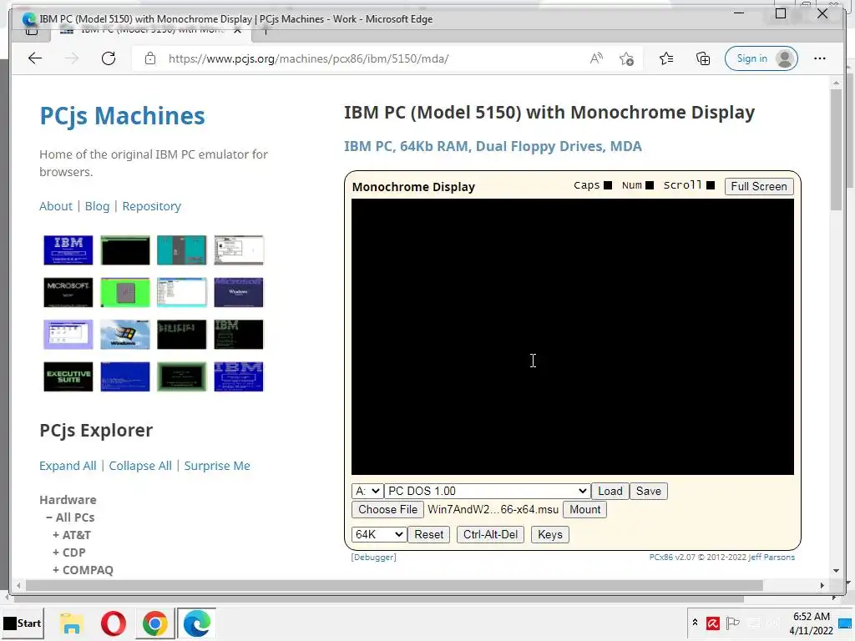Close the IBM PC browser tab
The image size is (855, 641).
click(x=238, y=30)
